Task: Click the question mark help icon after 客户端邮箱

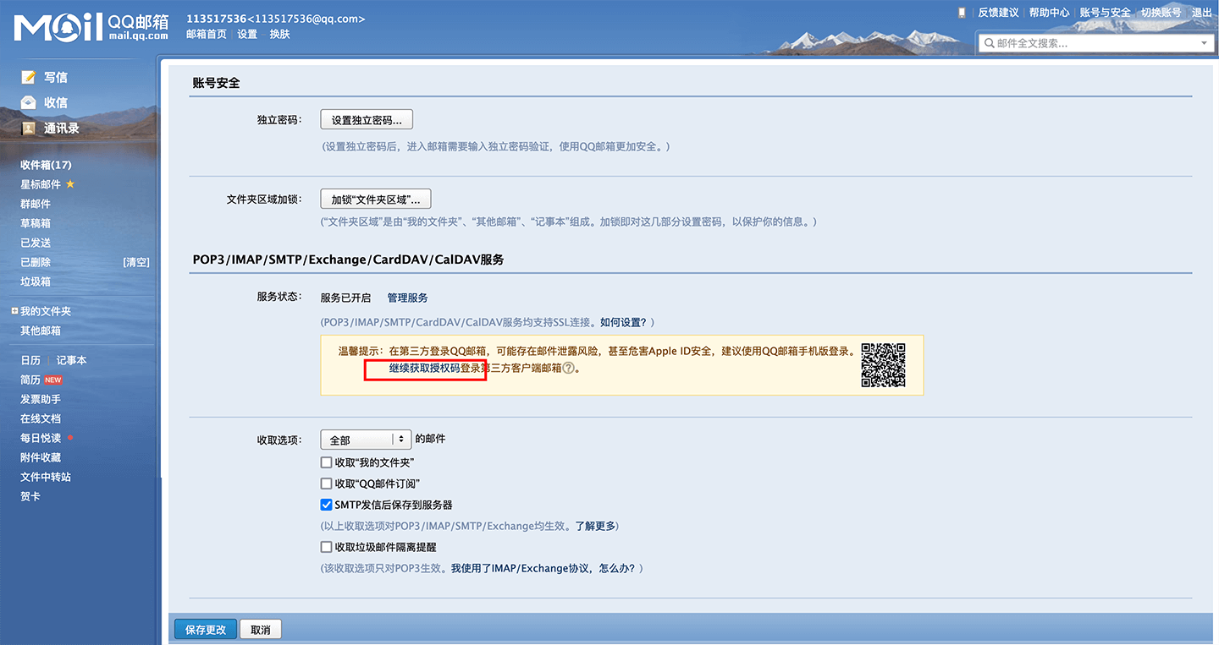Action: click(x=569, y=368)
